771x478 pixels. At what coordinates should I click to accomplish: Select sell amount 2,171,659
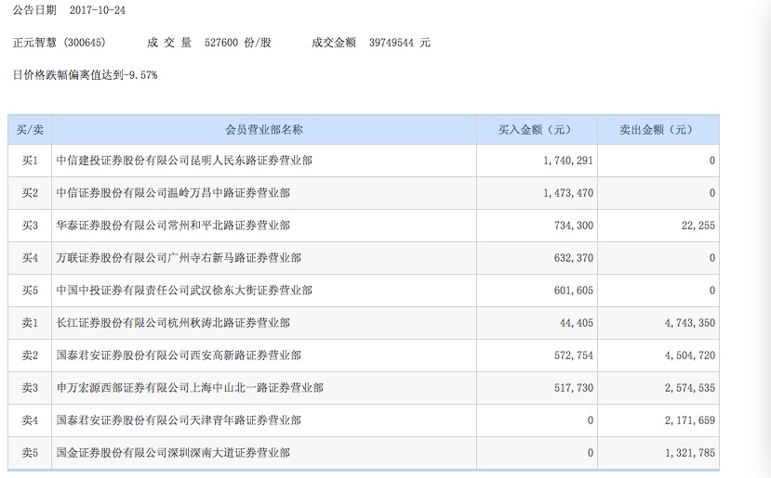point(690,420)
